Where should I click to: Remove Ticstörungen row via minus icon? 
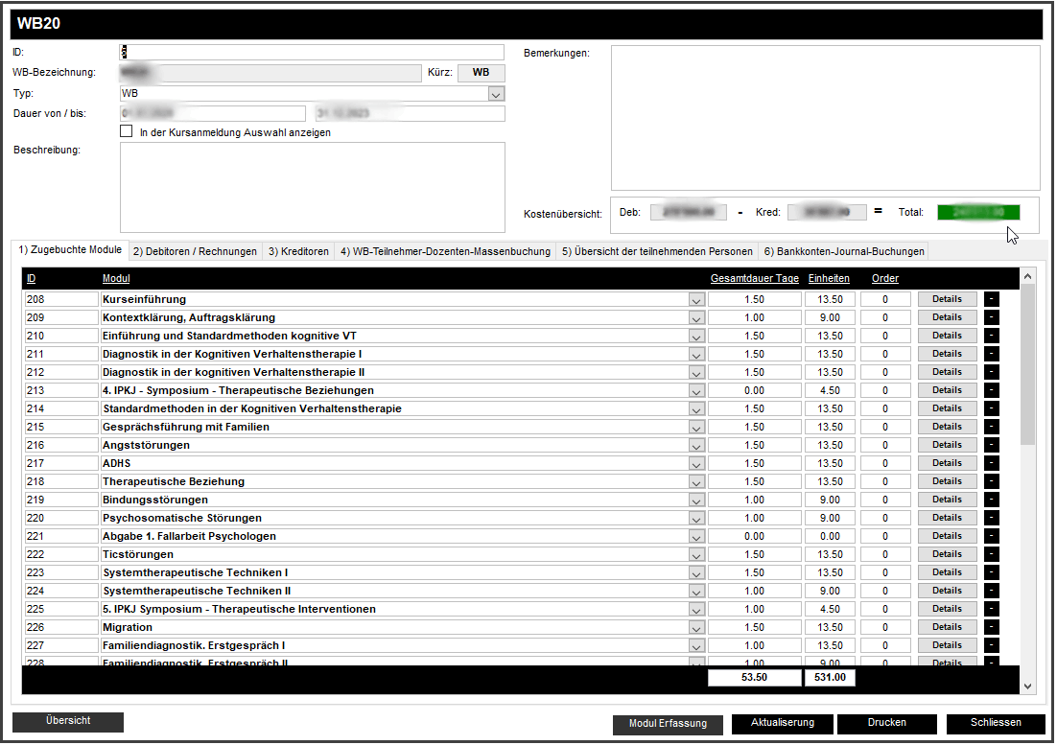pyautogui.click(x=992, y=554)
